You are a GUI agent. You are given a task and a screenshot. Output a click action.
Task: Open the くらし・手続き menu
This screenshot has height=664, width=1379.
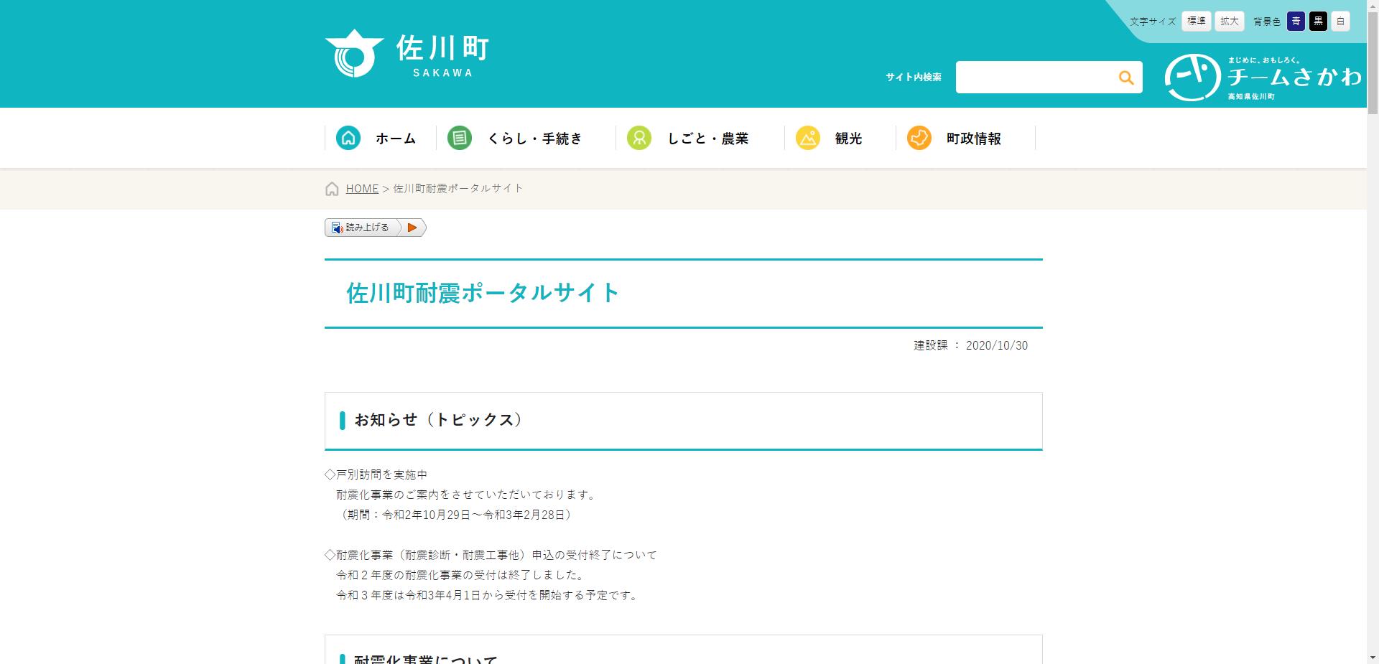535,138
